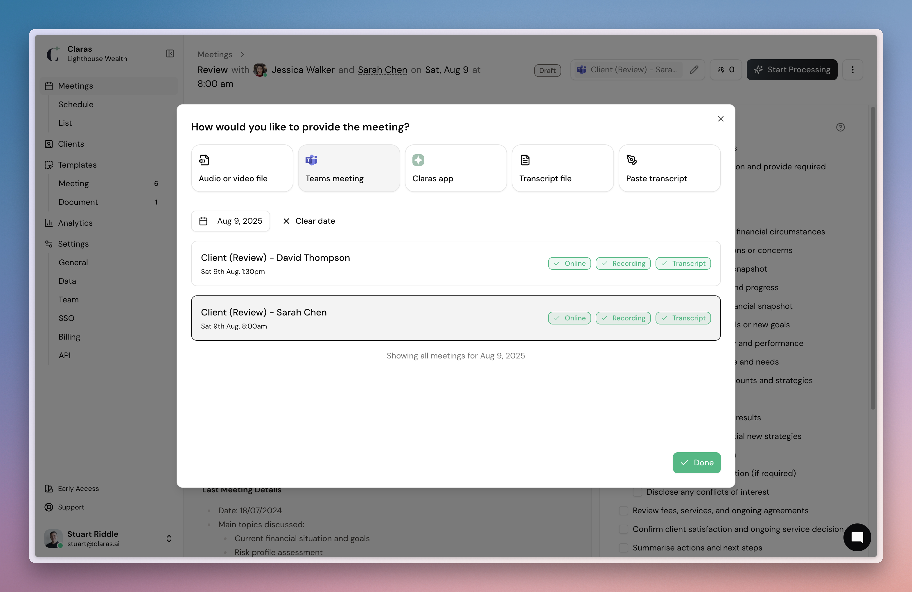
Task: Click Online badge on Sarah Chen meeting
Action: coord(570,318)
